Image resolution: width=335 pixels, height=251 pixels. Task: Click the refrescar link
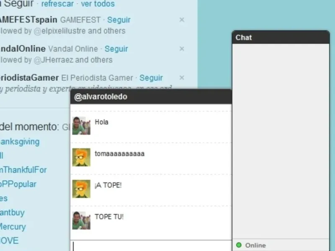[57, 4]
